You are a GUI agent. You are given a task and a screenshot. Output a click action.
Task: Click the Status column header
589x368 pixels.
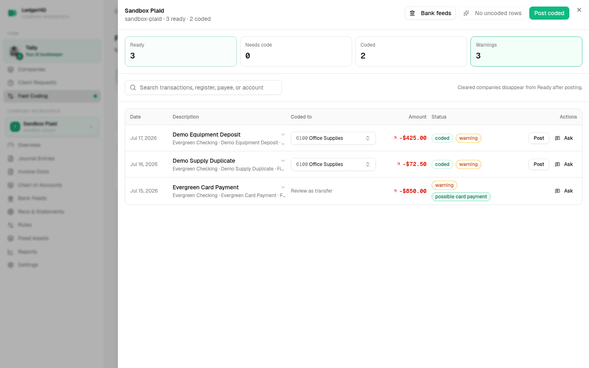pyautogui.click(x=439, y=117)
